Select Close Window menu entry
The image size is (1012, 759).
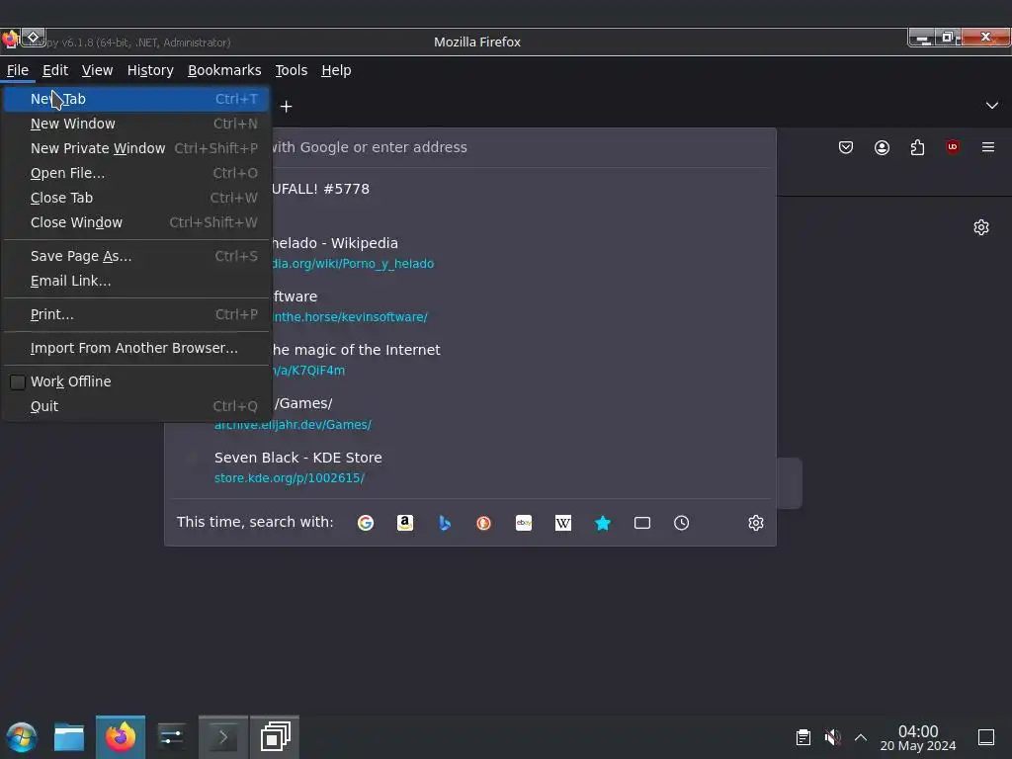tap(136, 222)
